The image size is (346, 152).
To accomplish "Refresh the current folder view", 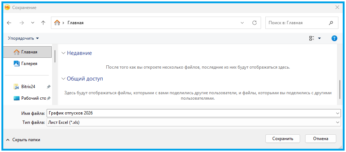I will (254, 23).
